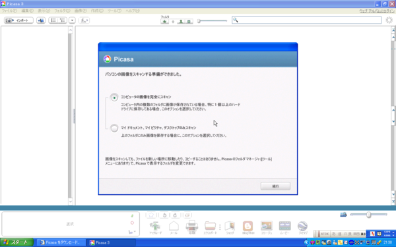396x247 pixels.
Task: Click the Mail (メール) icon
Action: 174,227
